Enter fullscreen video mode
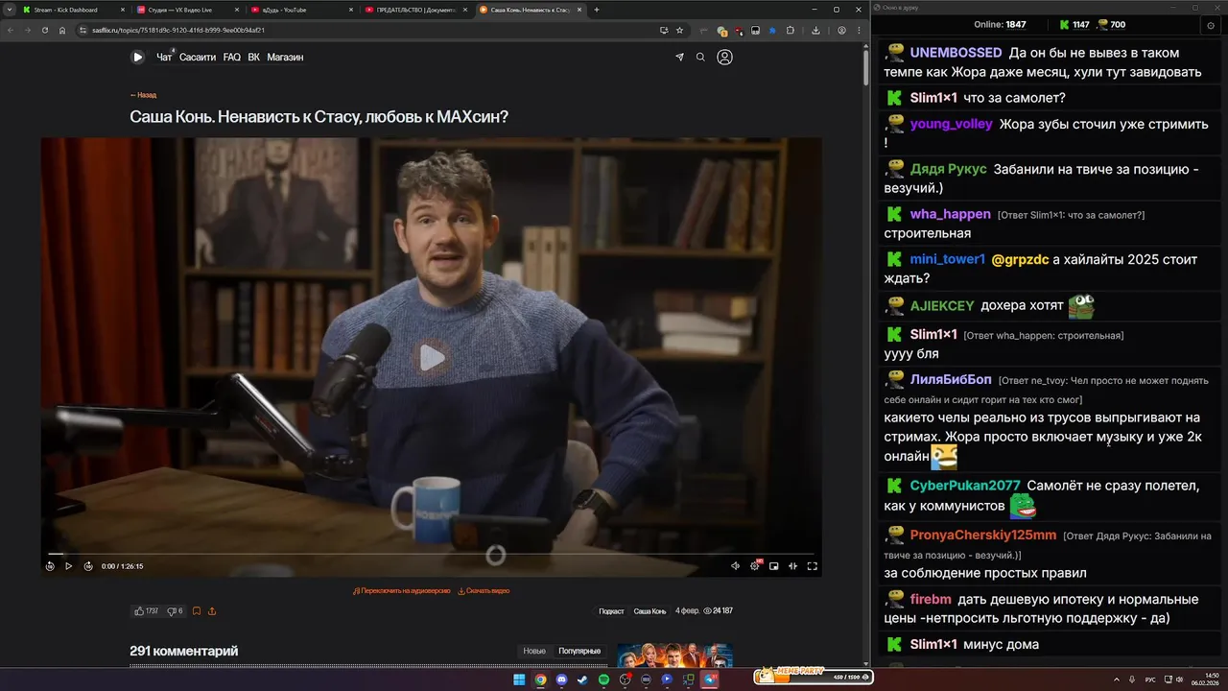 coord(812,566)
